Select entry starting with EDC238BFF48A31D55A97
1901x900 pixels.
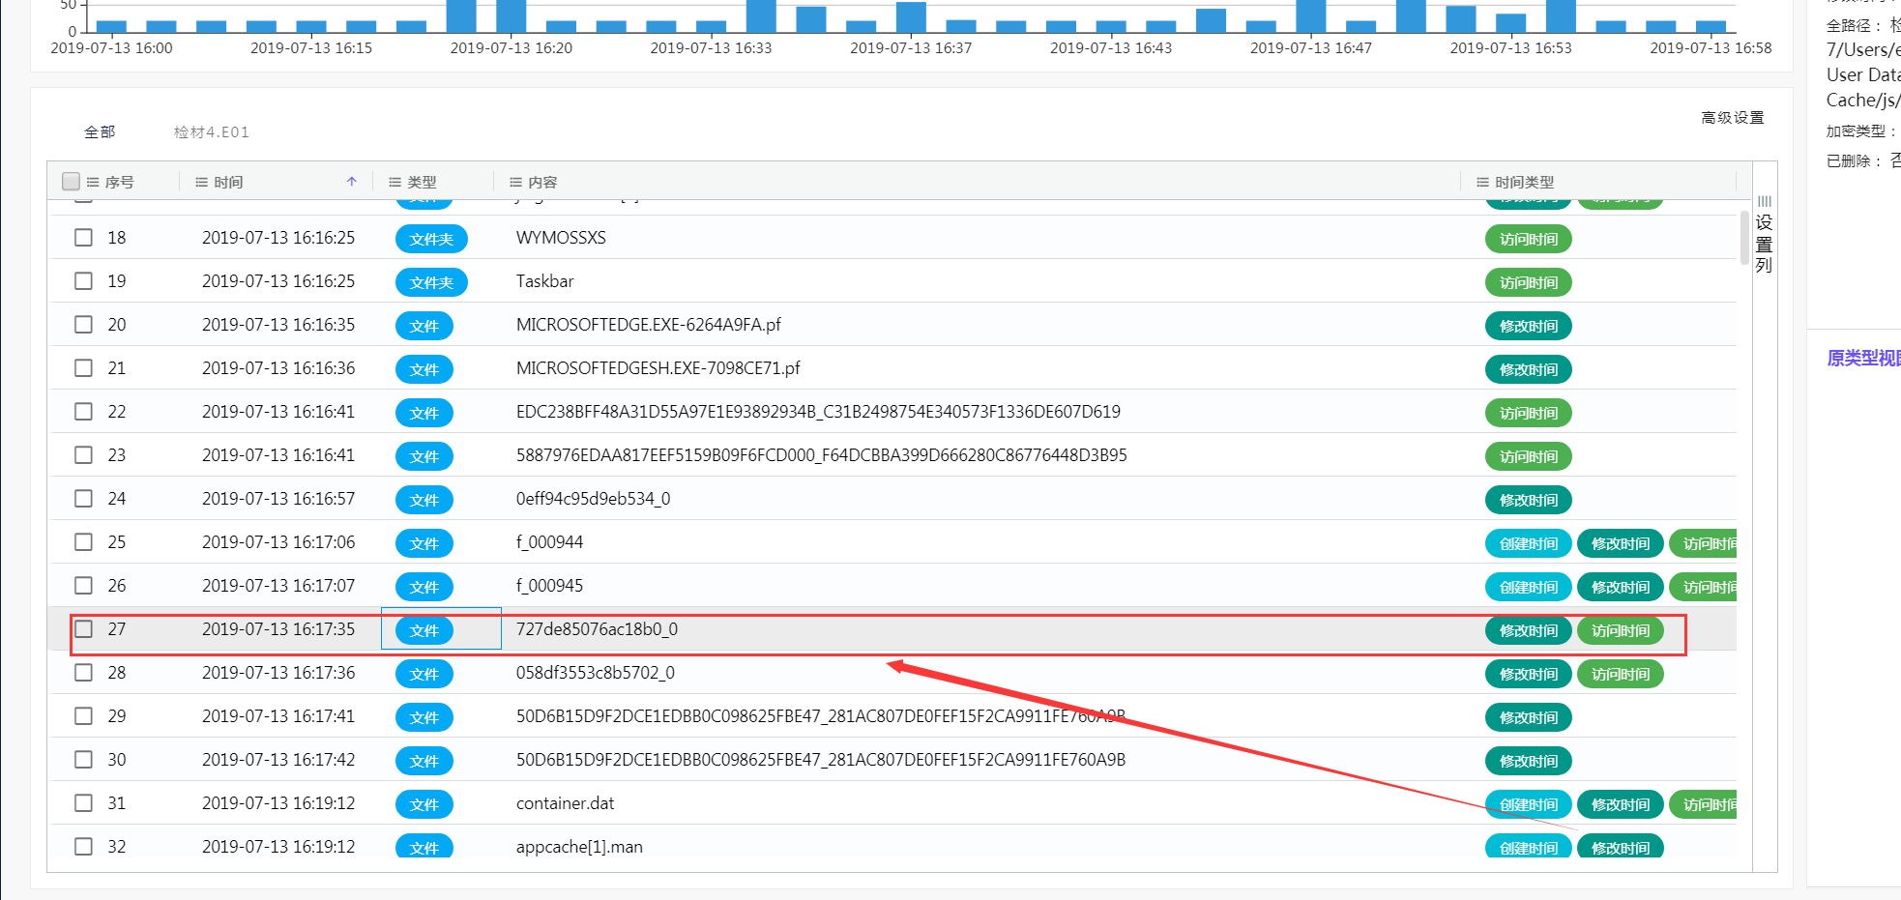coord(818,412)
